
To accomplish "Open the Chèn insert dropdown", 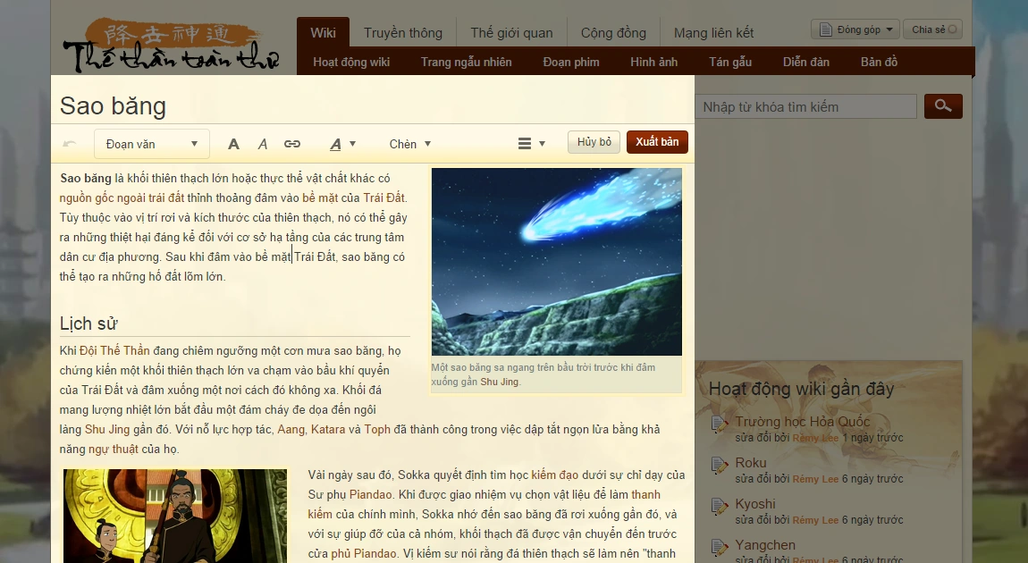I will [x=409, y=144].
